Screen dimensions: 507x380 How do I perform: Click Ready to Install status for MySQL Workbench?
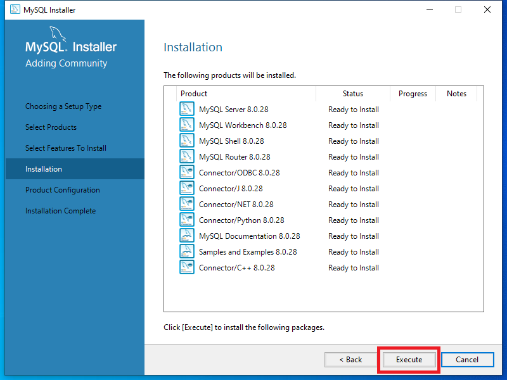[x=354, y=125]
